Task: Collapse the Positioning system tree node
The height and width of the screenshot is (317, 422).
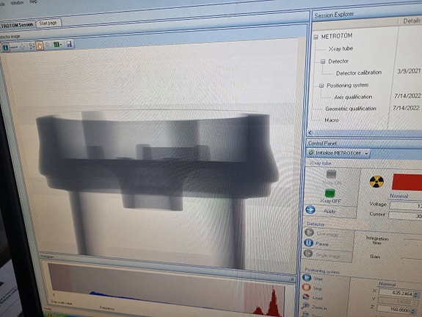Action: click(321, 86)
